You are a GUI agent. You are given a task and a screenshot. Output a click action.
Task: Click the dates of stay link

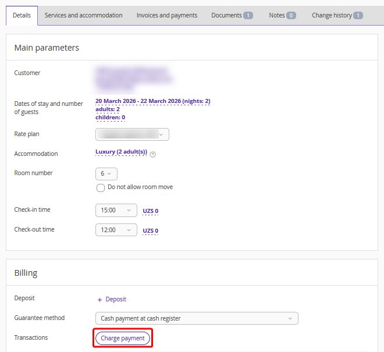152,101
